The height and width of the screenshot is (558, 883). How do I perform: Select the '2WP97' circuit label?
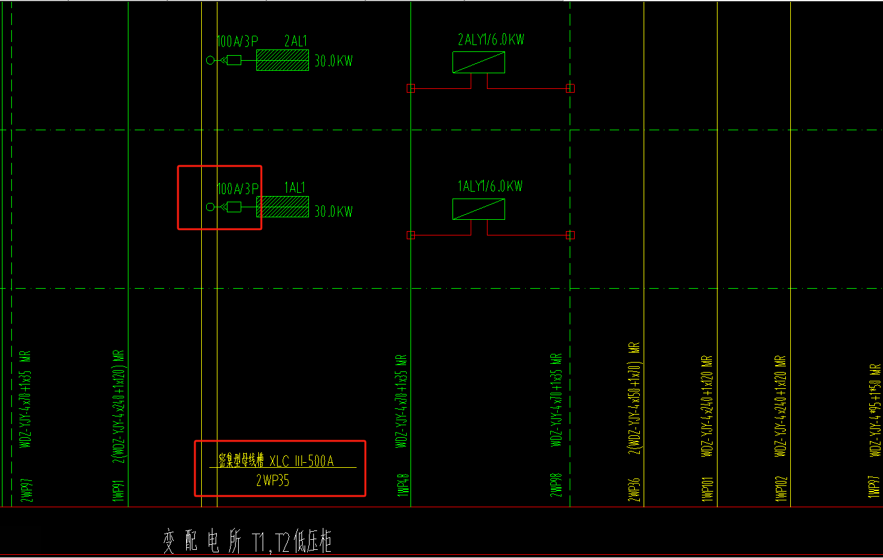26,490
